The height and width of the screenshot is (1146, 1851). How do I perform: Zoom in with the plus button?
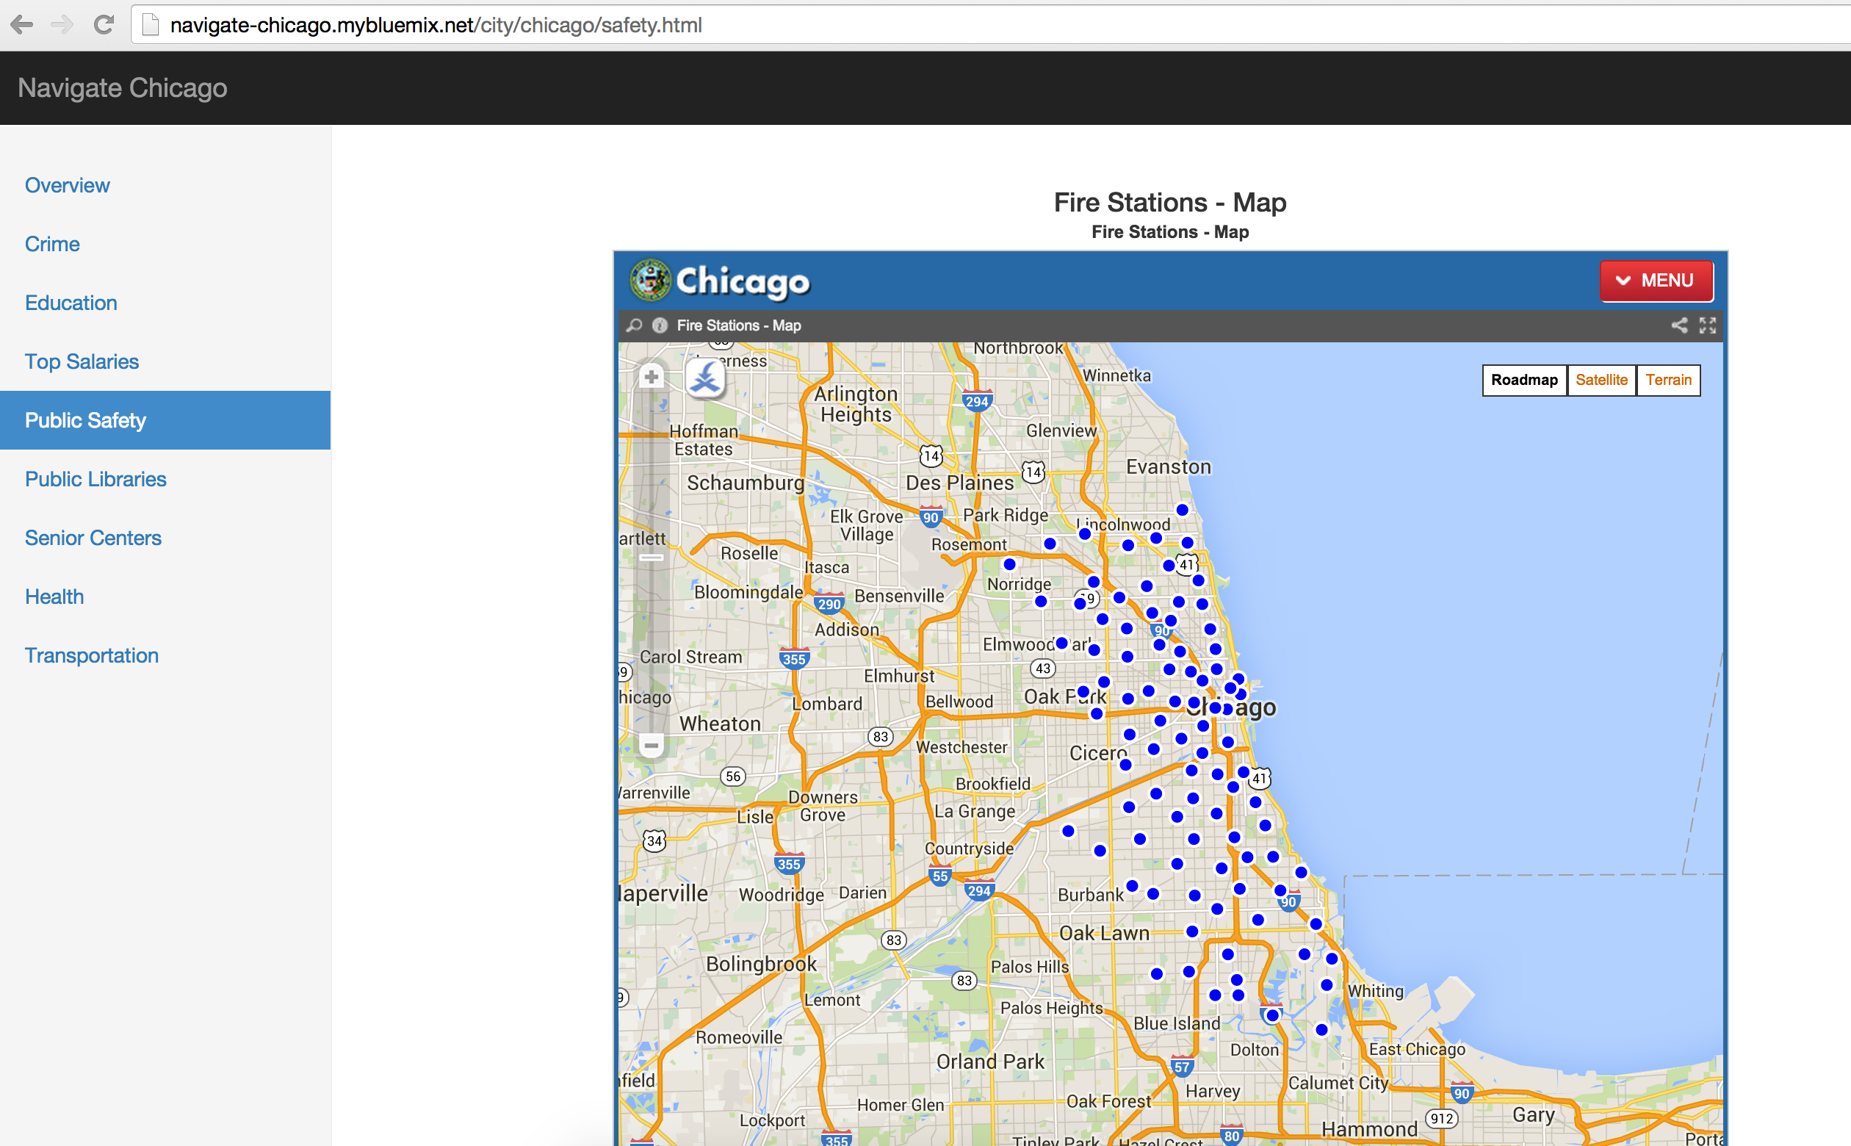(651, 376)
